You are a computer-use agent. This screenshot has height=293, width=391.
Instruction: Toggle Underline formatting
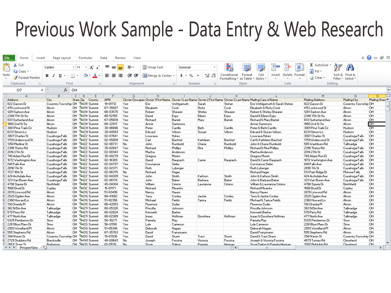[60, 75]
